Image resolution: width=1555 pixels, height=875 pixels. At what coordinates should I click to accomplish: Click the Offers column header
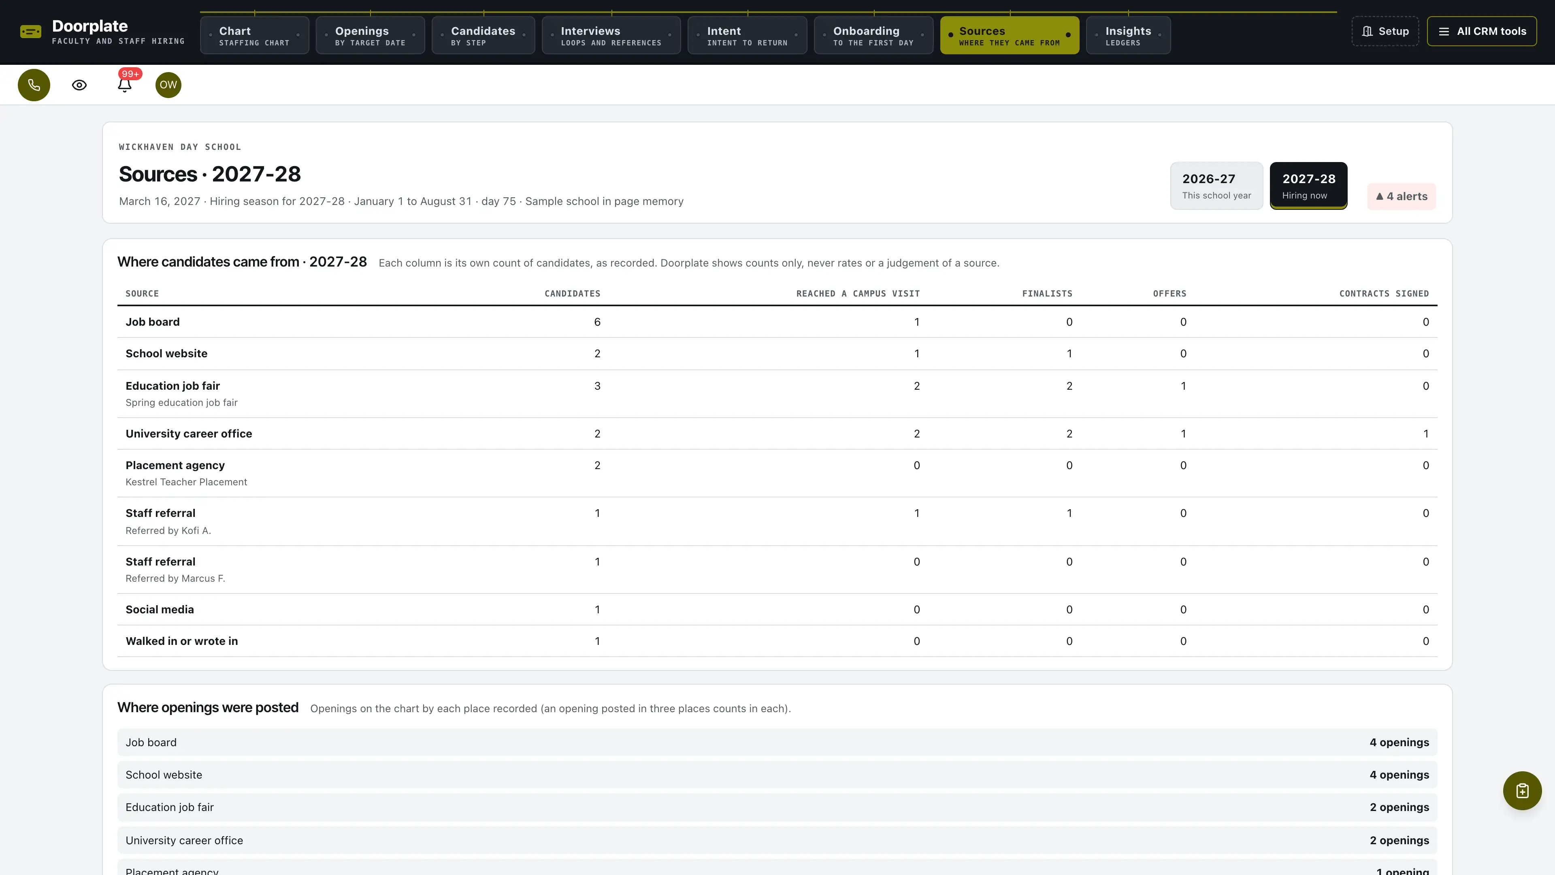point(1169,293)
